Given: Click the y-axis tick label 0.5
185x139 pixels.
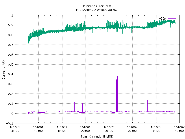Looking at the screenshot, I should (10, 64).
